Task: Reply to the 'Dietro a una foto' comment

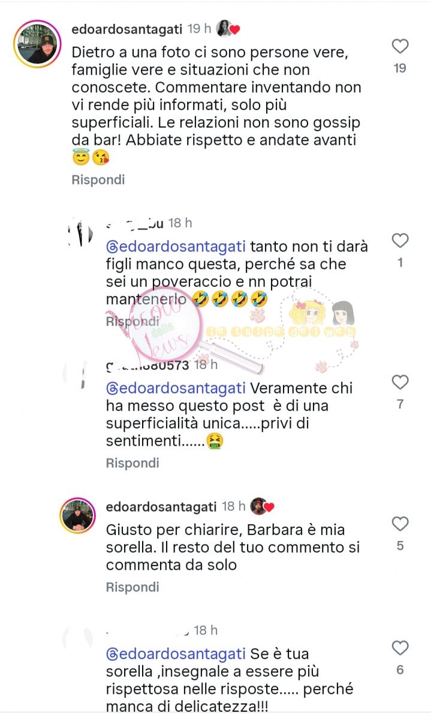Action: point(98,180)
